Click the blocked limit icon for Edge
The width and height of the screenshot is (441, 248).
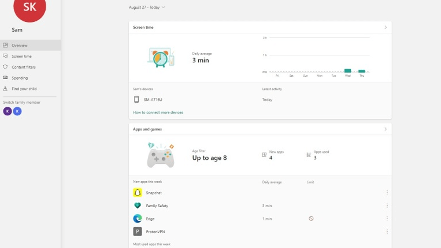[311, 219]
